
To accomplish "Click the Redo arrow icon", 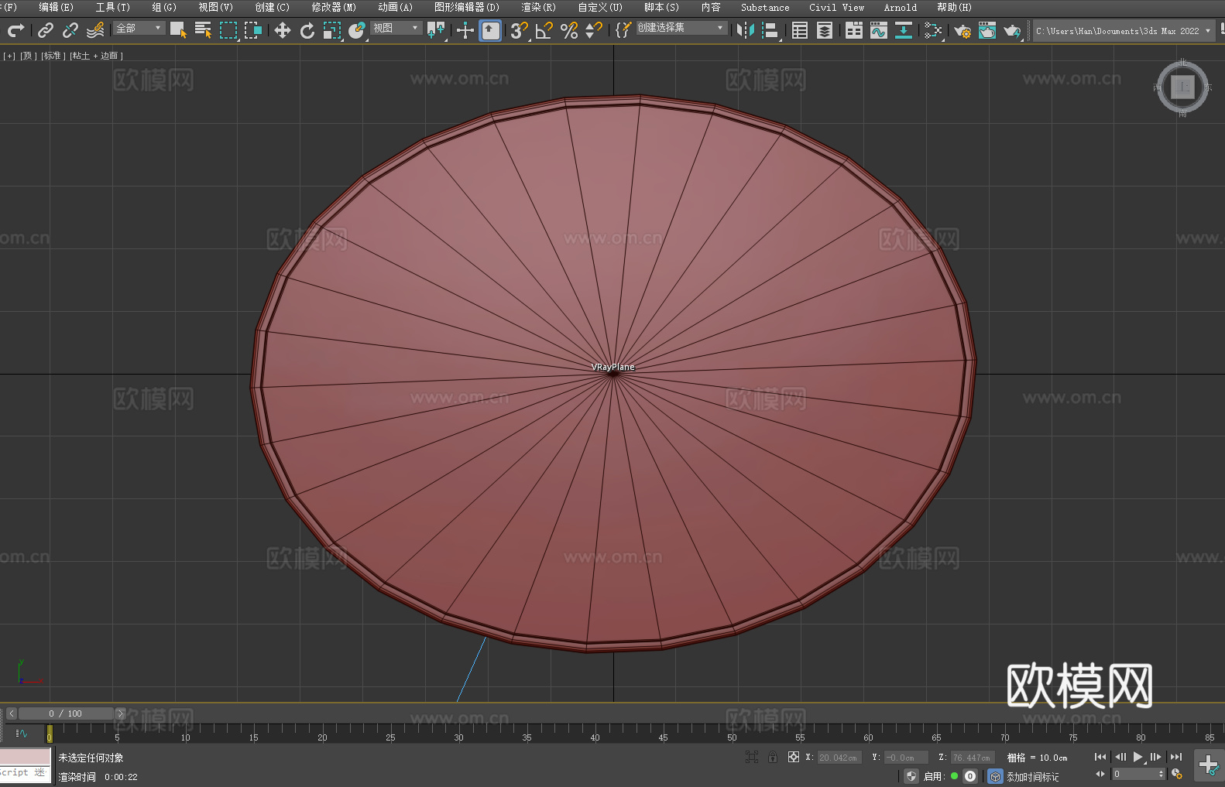I will click(15, 30).
